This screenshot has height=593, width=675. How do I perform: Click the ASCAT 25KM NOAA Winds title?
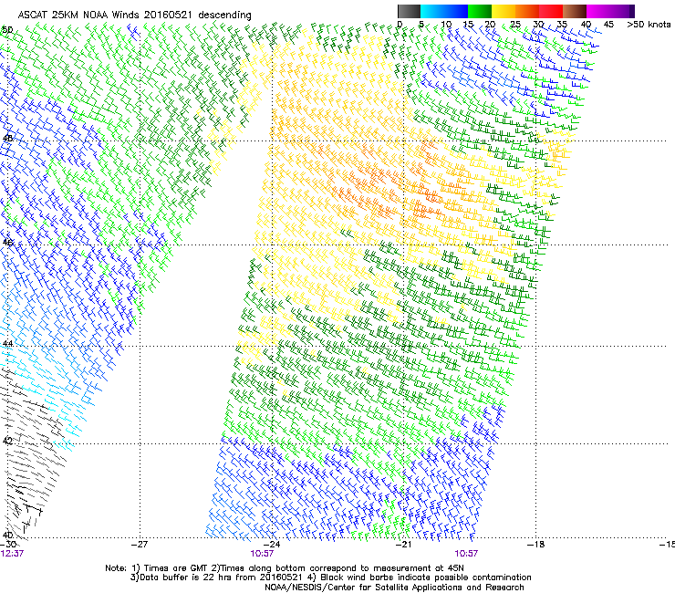[x=134, y=15]
